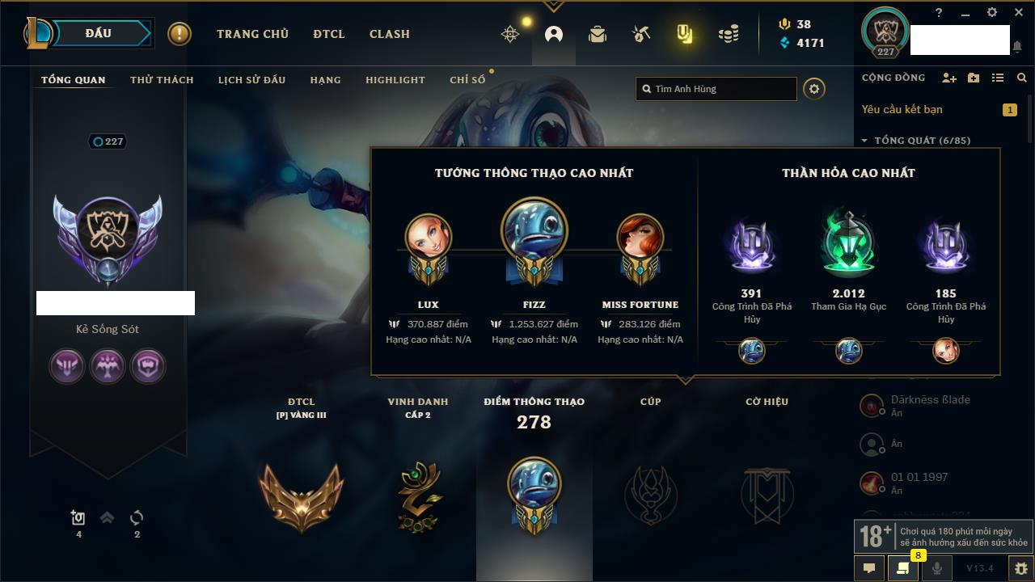This screenshot has width=1035, height=582.
Task: Click the add friend icon
Action: pos(949,78)
